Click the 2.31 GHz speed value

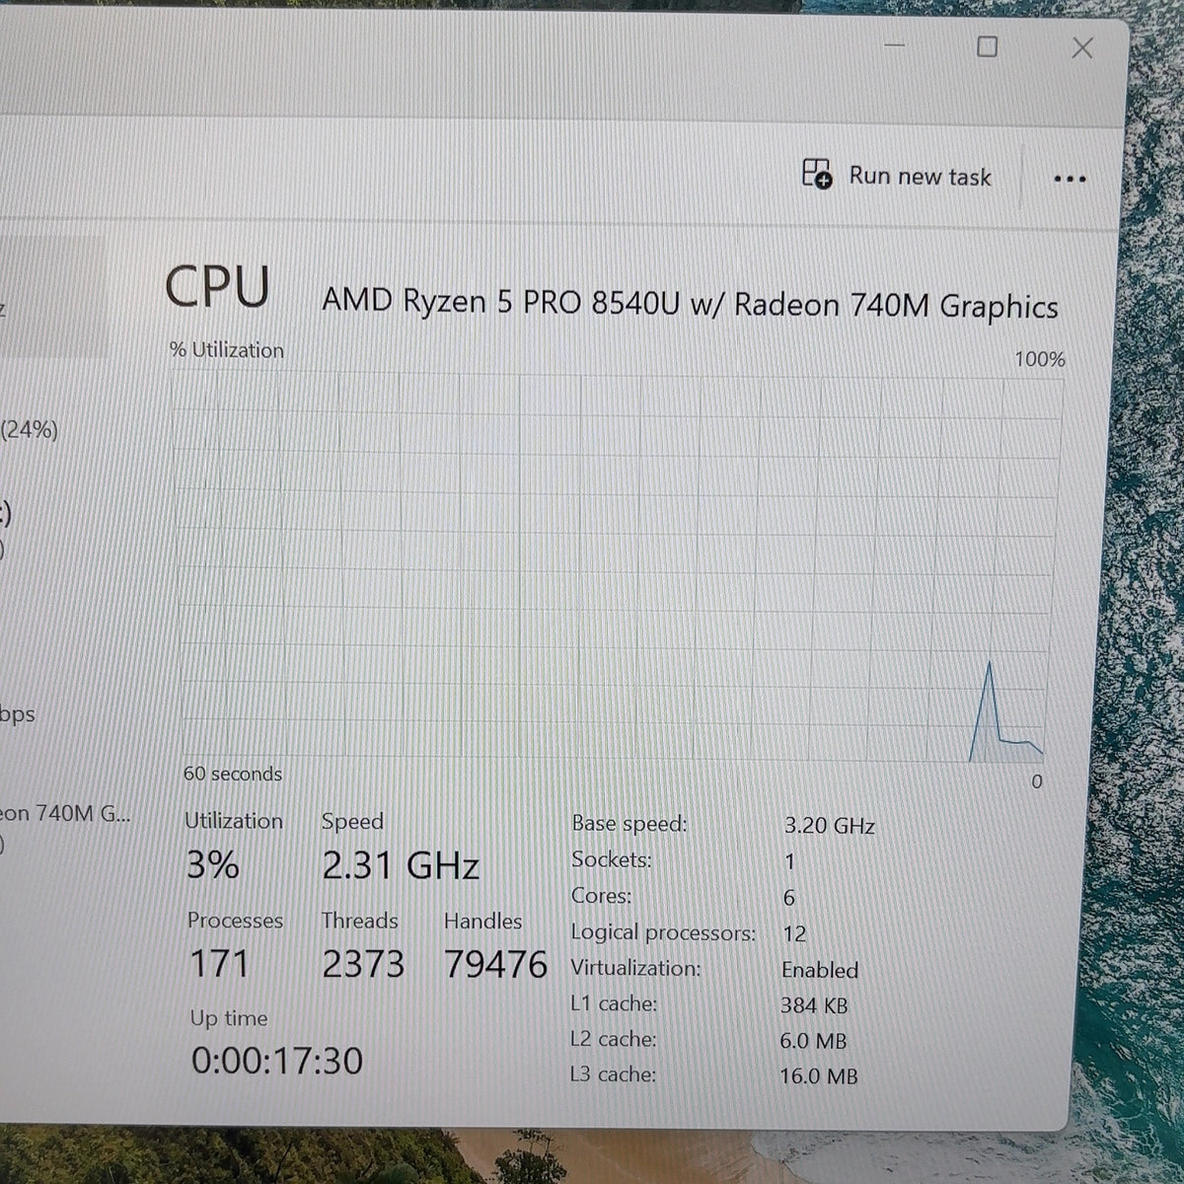coord(401,865)
